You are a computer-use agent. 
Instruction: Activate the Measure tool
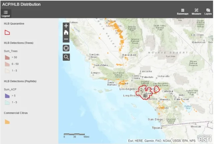tap(196, 12)
